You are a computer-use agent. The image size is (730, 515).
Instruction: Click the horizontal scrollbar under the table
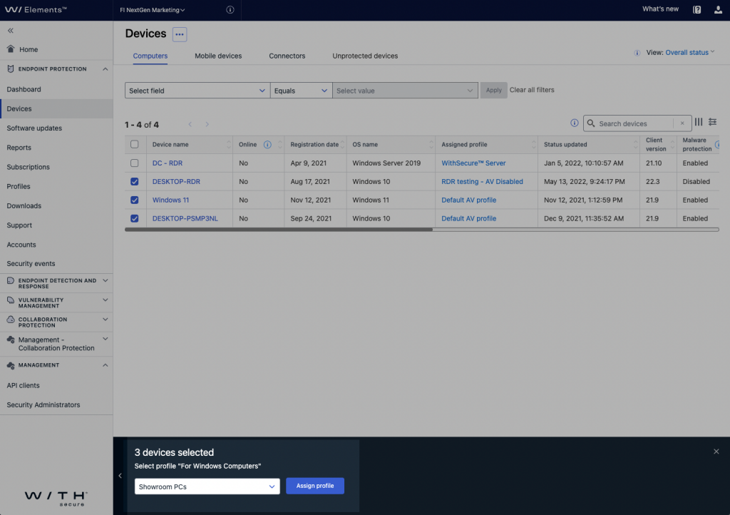(278, 230)
